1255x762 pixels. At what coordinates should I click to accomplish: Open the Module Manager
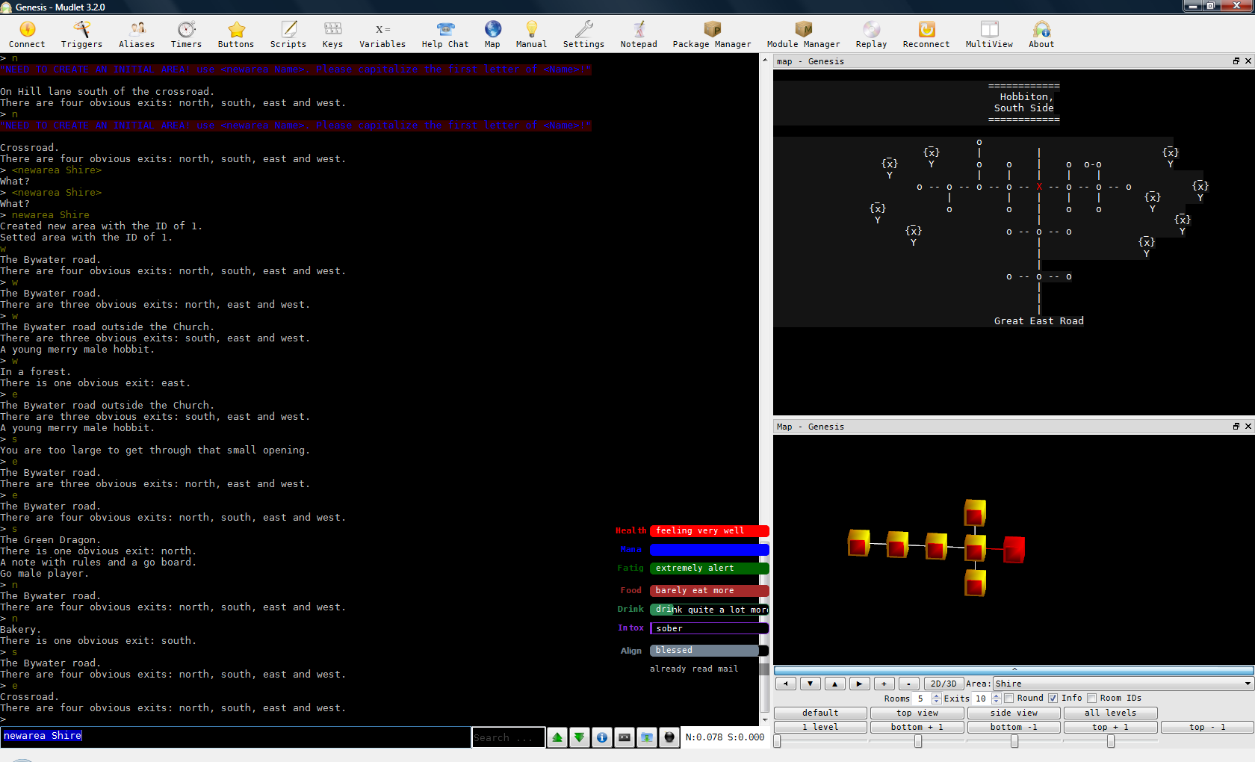pyautogui.click(x=803, y=34)
